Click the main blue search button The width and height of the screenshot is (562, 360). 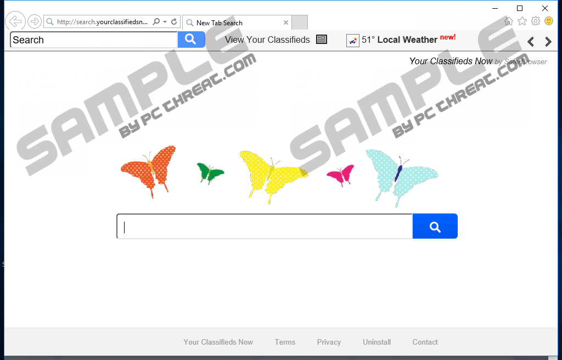435,226
